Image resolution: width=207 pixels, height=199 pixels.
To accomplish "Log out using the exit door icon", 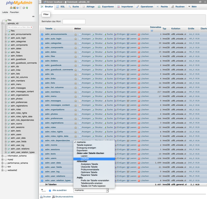I will point(14,8).
